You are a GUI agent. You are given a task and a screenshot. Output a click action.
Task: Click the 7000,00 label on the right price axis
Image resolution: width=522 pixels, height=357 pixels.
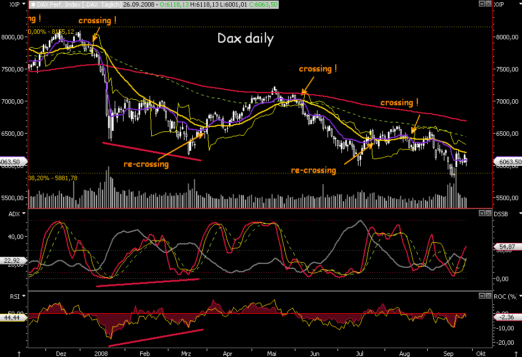pyautogui.click(x=508, y=101)
